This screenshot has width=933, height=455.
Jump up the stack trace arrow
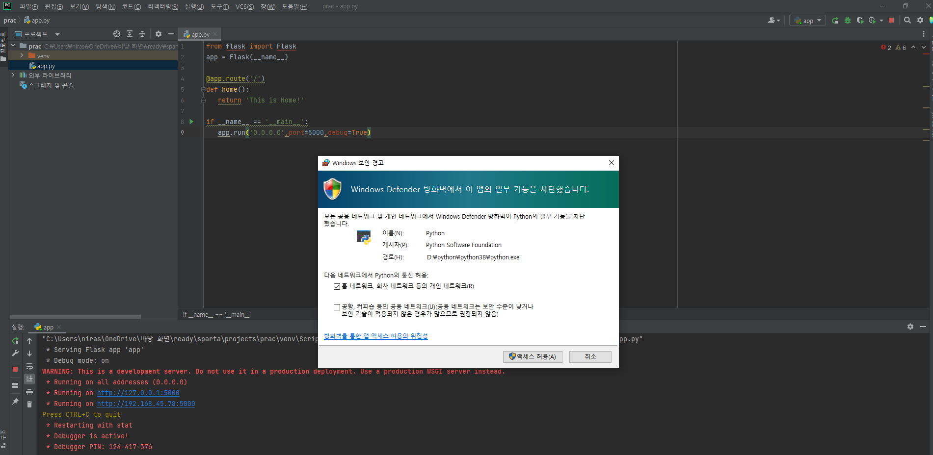click(29, 341)
